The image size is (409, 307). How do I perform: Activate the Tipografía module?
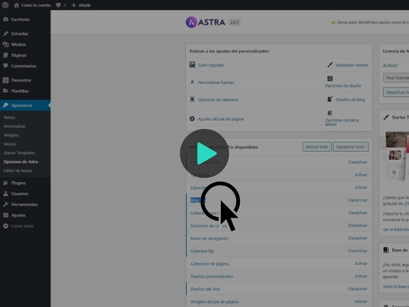tap(361, 175)
